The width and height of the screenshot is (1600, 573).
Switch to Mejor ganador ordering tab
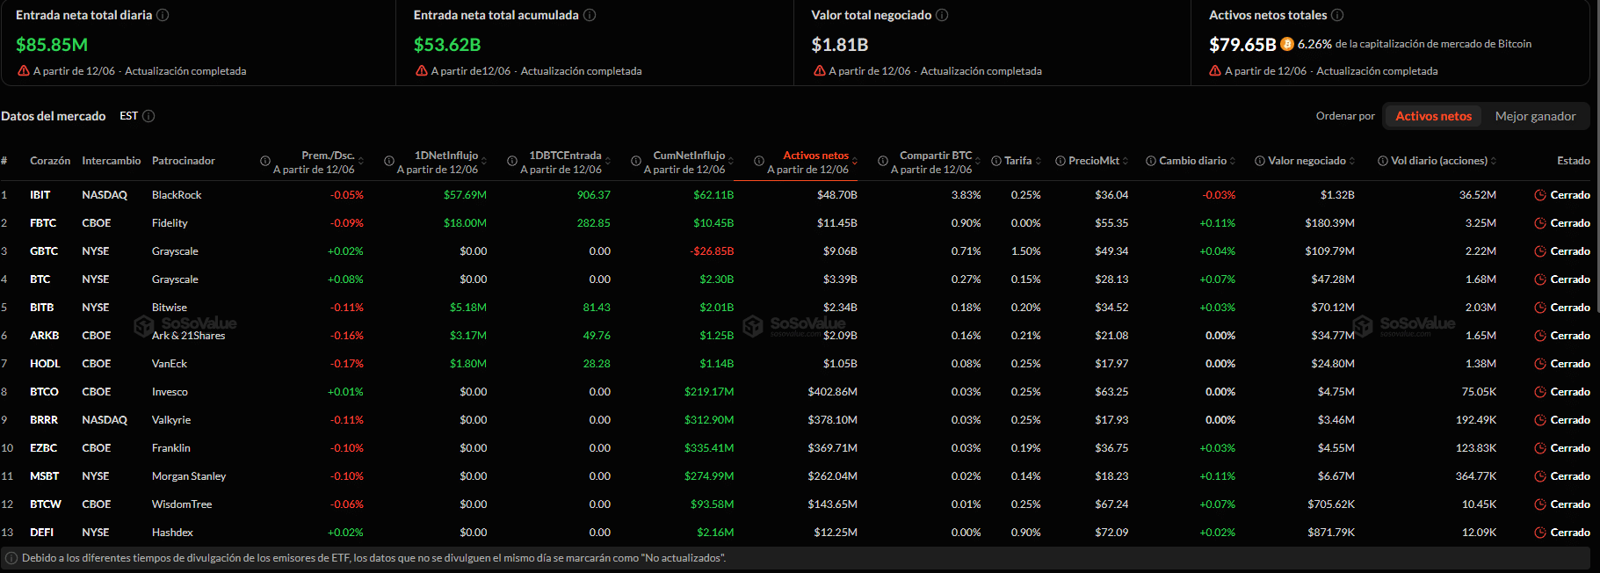(x=1535, y=116)
